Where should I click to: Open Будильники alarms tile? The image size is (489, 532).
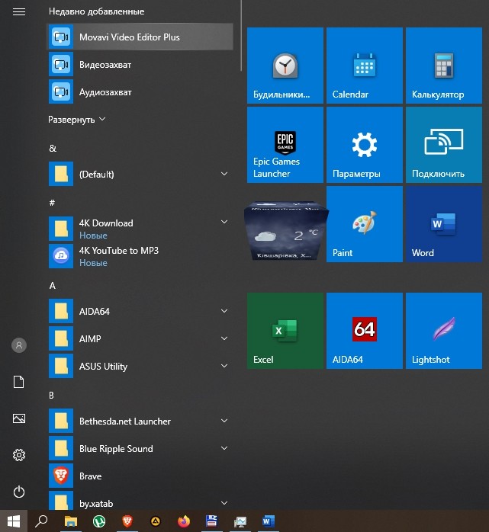pos(285,66)
